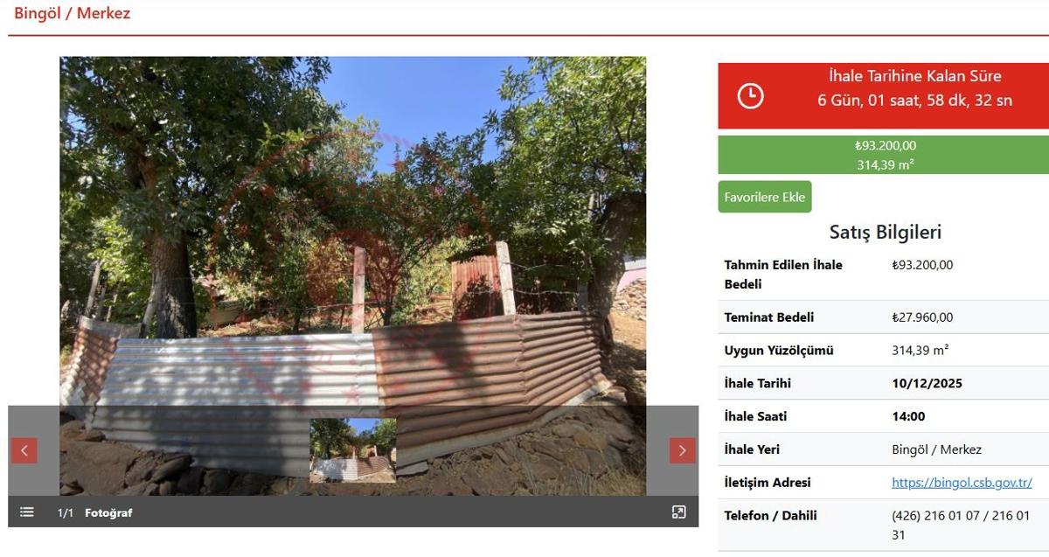Select the Teminat Bedeli value ₺27.960,00
Image resolution: width=1049 pixels, height=557 pixels.
point(922,317)
